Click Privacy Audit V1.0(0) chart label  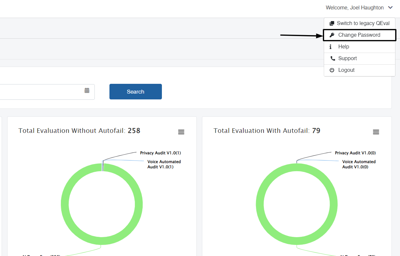[355, 153]
